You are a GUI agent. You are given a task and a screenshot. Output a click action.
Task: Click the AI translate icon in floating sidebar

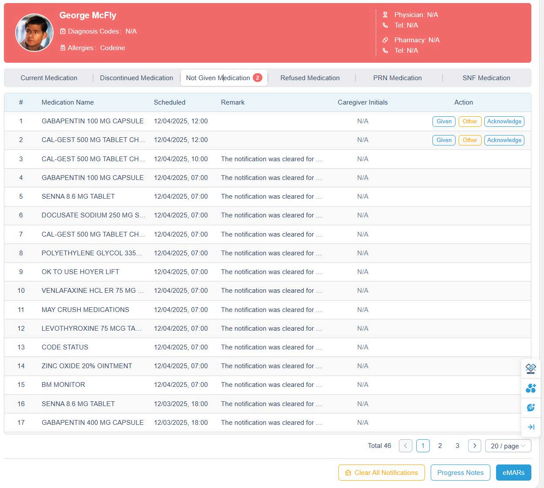tap(530, 369)
